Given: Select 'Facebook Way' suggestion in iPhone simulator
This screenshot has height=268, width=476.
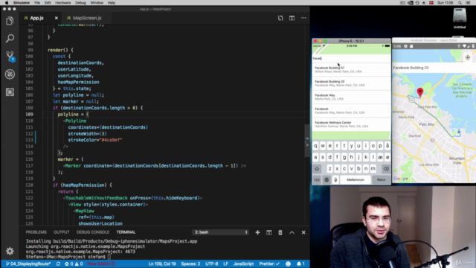Looking at the screenshot, I should coord(351,97).
